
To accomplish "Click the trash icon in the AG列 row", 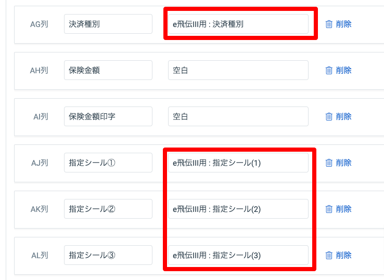I will 329,24.
